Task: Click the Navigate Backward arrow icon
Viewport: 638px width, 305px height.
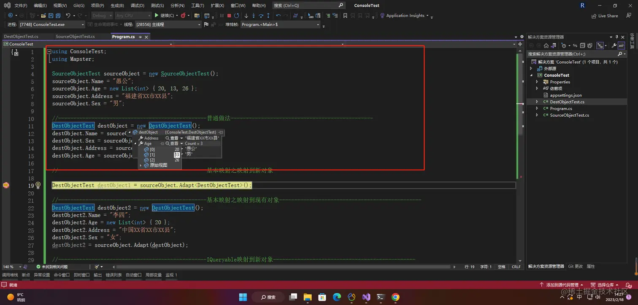Action: click(10, 15)
